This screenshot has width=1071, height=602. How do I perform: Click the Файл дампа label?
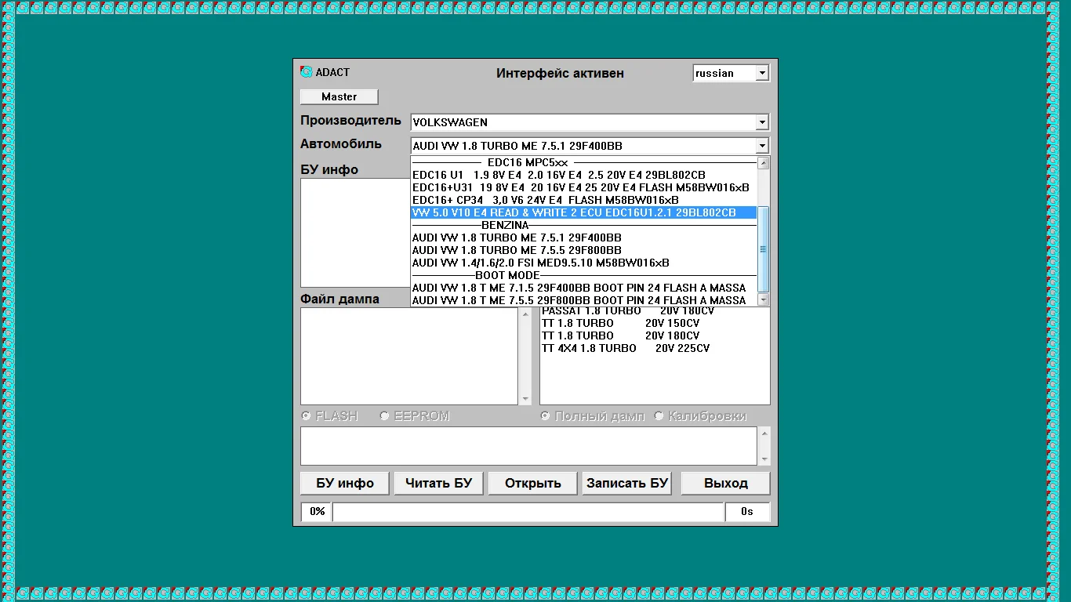tap(339, 299)
